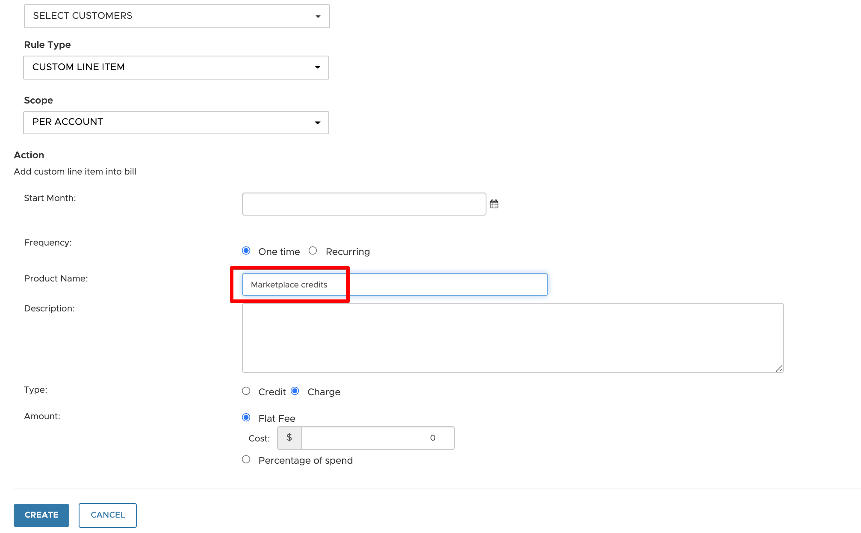Click the Rule Type dropdown arrow
Screen dimensions: 861x533
(317, 68)
